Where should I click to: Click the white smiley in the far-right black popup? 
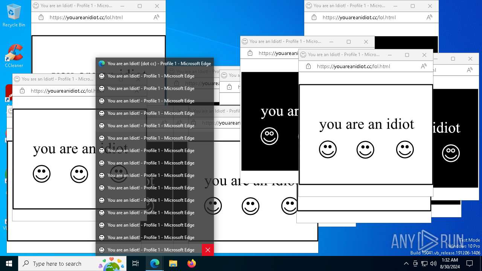tap(451, 153)
